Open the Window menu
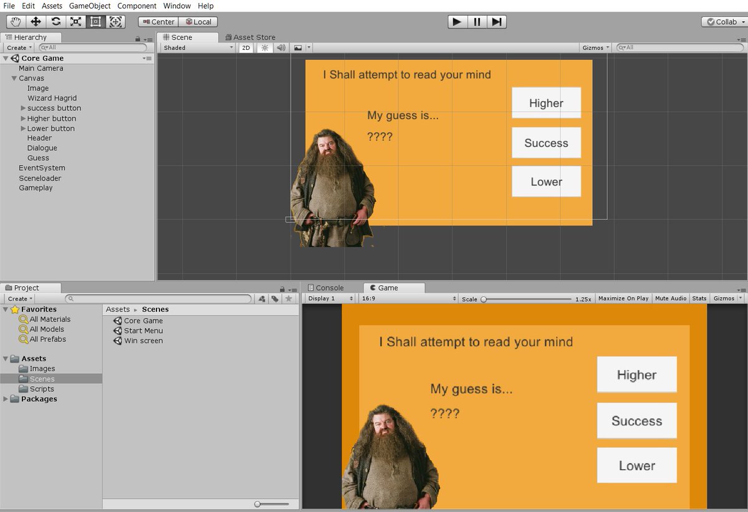Viewport: 748px width, 512px height. [x=177, y=6]
